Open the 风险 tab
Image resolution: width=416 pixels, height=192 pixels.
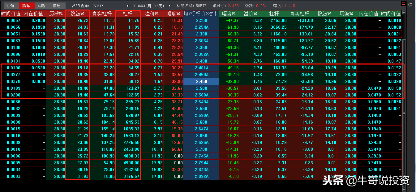tap(41, 6)
